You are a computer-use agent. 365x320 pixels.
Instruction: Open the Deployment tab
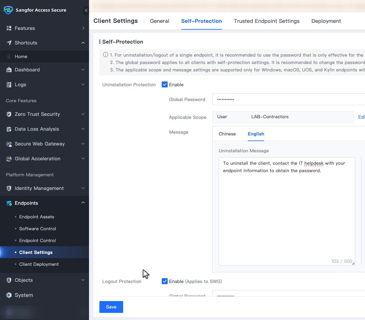point(326,21)
